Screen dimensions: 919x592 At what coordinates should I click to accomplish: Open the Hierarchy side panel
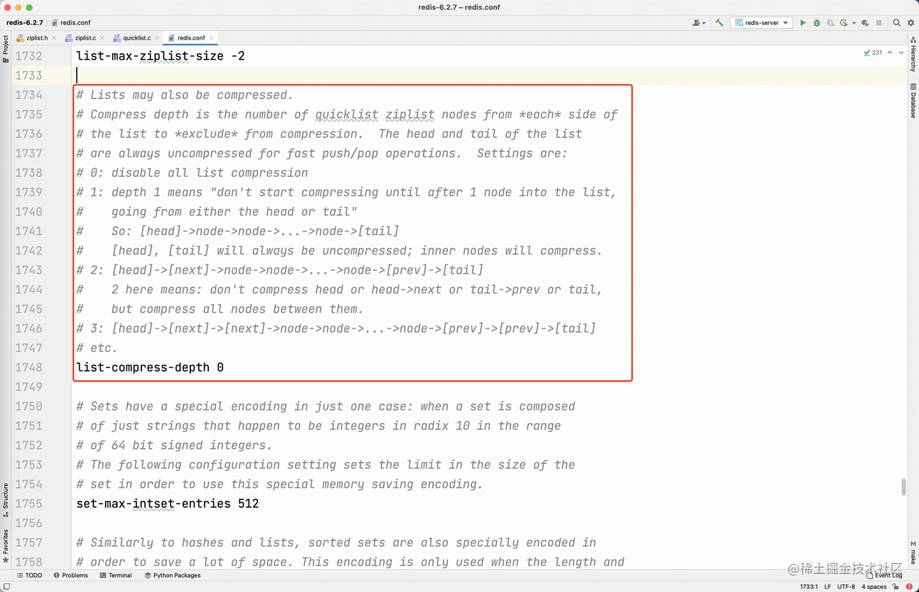[x=913, y=56]
